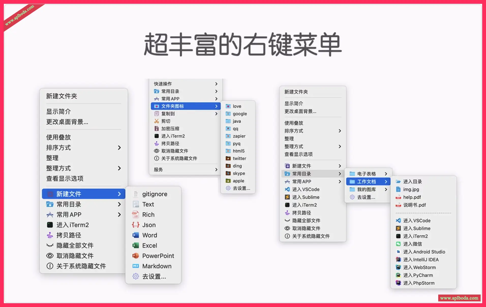This screenshot has height=307, width=486.
Task: Click the google folder icon
Action: (228, 114)
